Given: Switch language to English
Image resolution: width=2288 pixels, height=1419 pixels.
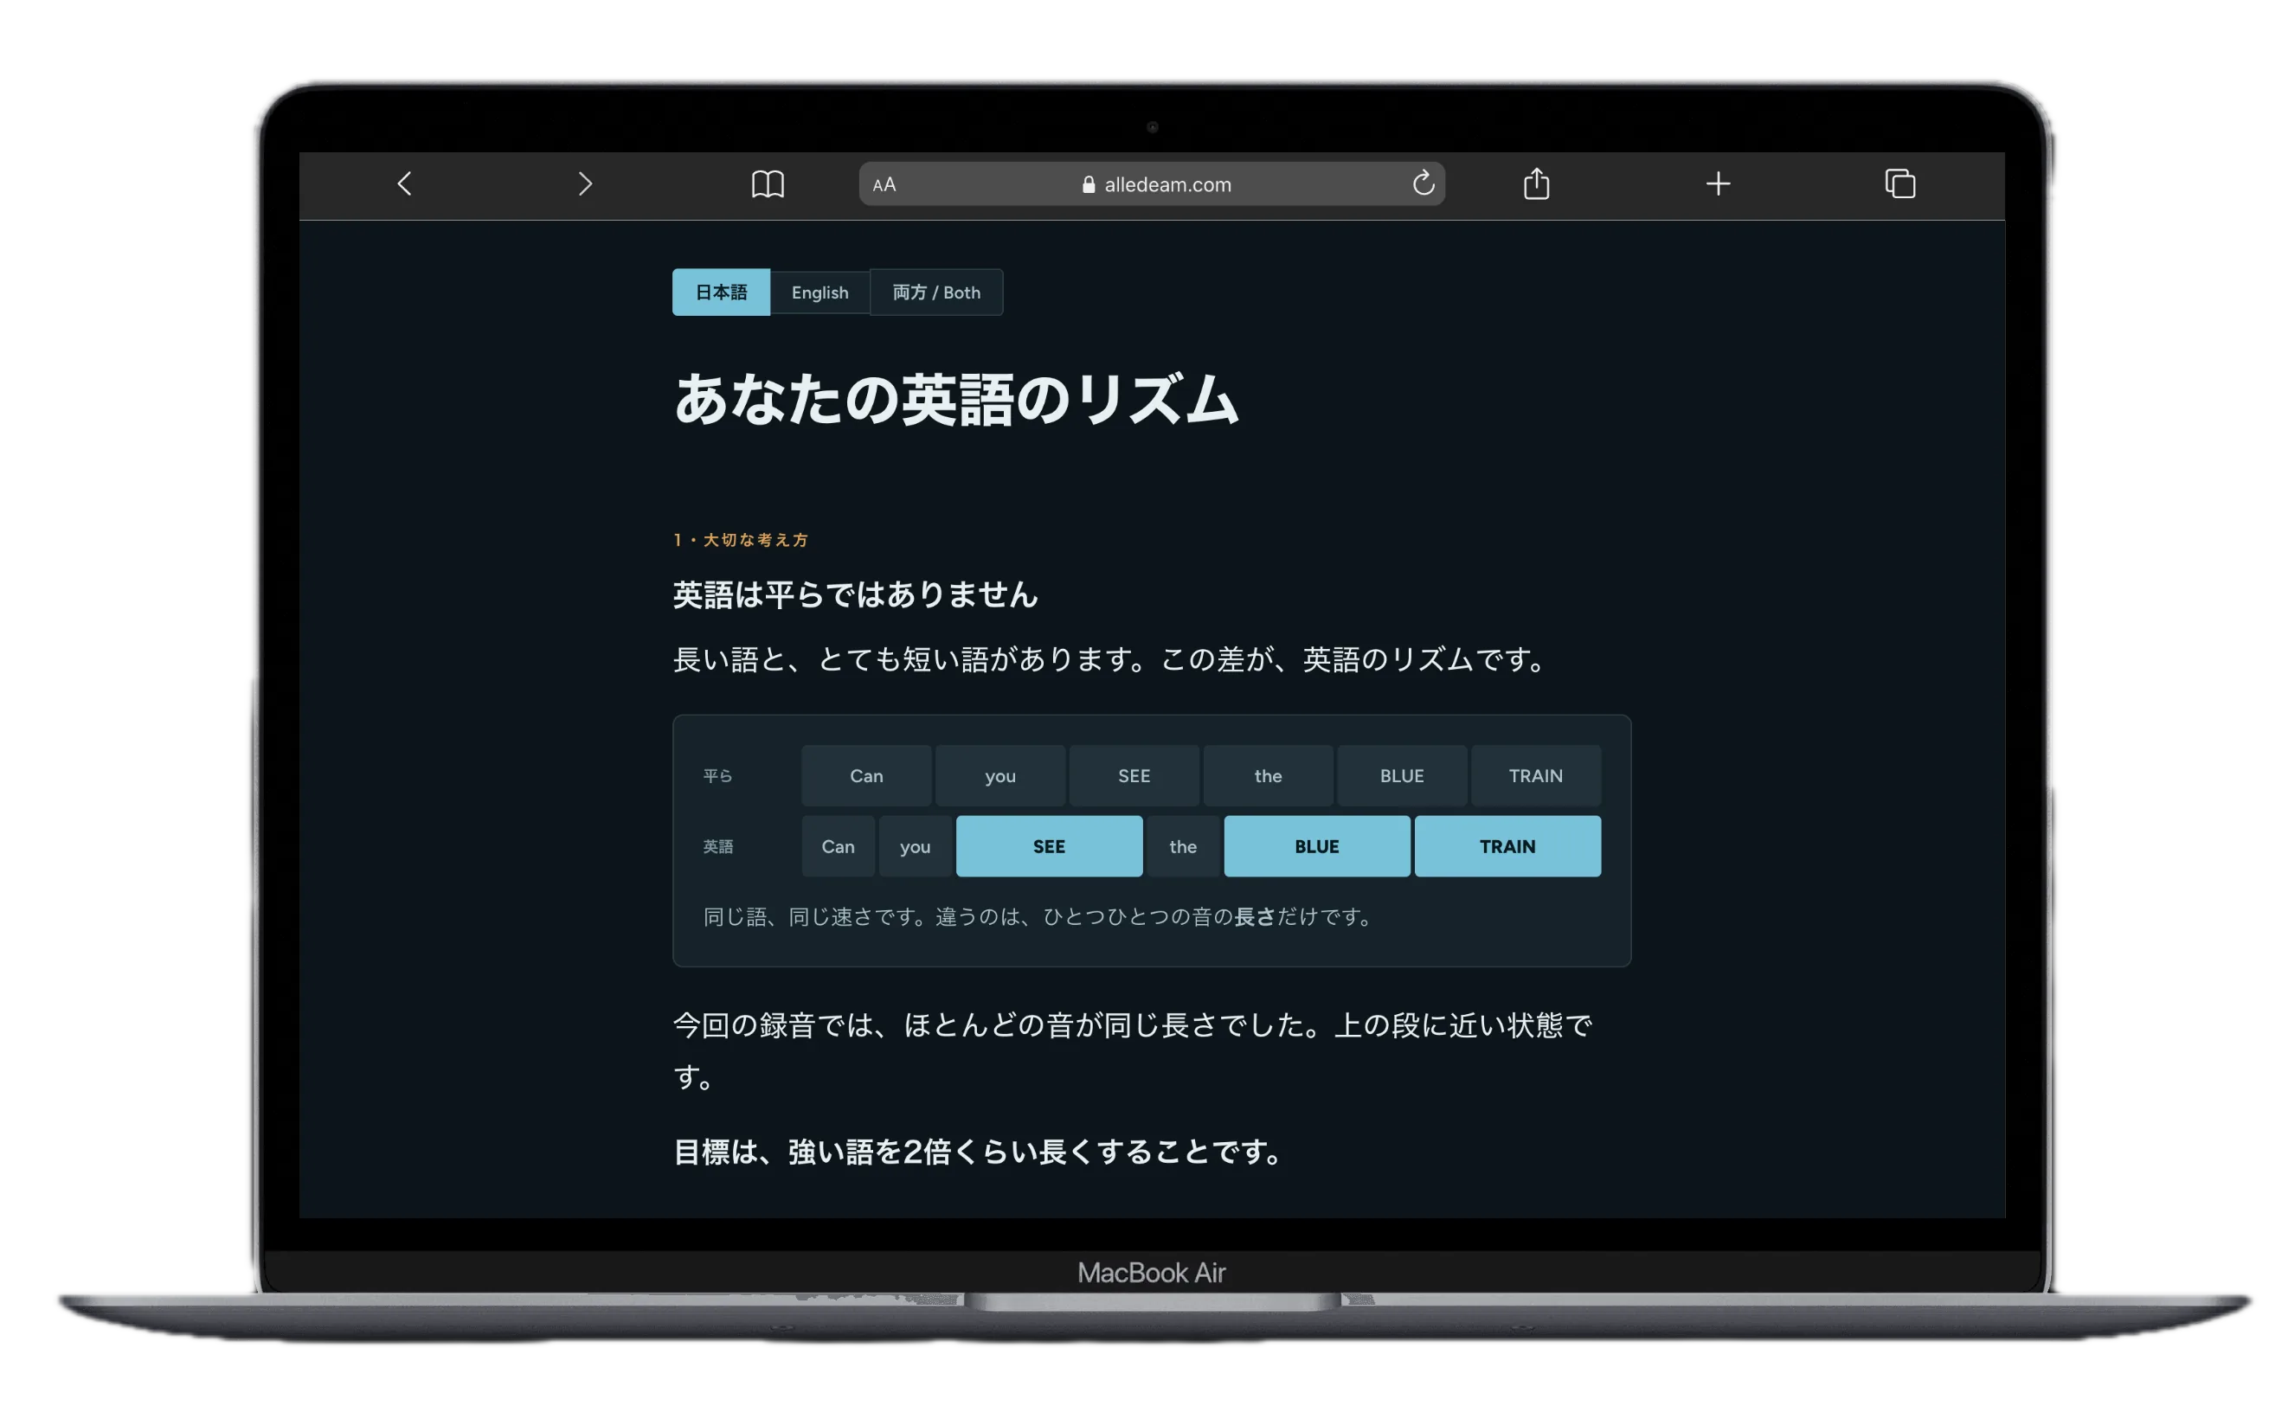Looking at the screenshot, I should [x=819, y=292].
